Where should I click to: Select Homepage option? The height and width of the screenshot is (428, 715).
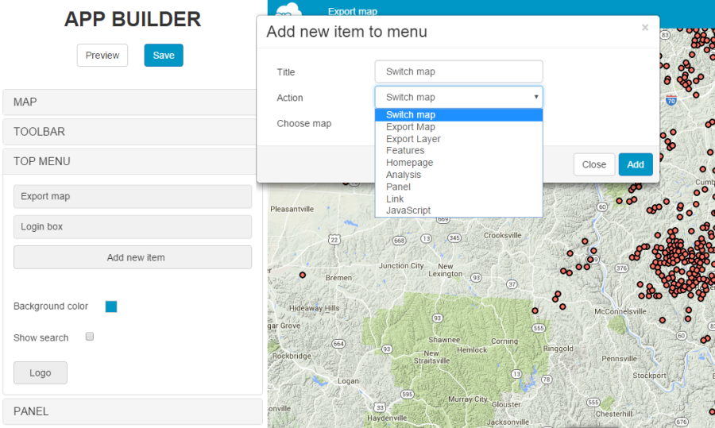pyautogui.click(x=458, y=163)
